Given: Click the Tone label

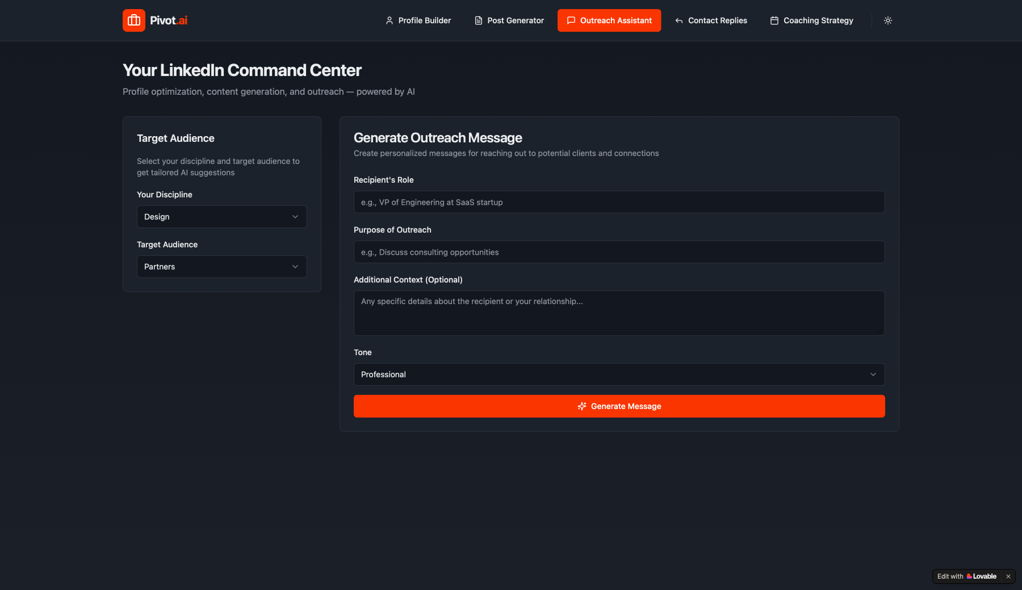Looking at the screenshot, I should pyautogui.click(x=363, y=352).
